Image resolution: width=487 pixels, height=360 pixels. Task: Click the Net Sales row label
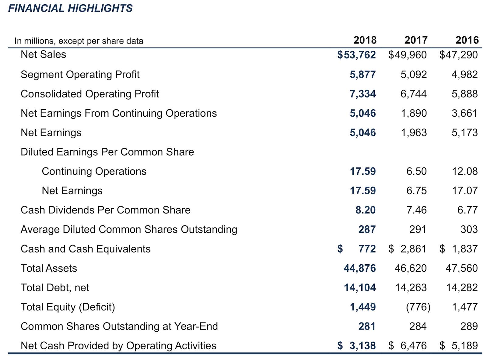tap(43, 54)
